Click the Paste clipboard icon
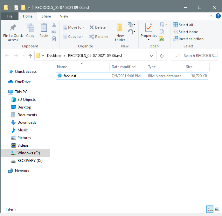 [44, 27]
